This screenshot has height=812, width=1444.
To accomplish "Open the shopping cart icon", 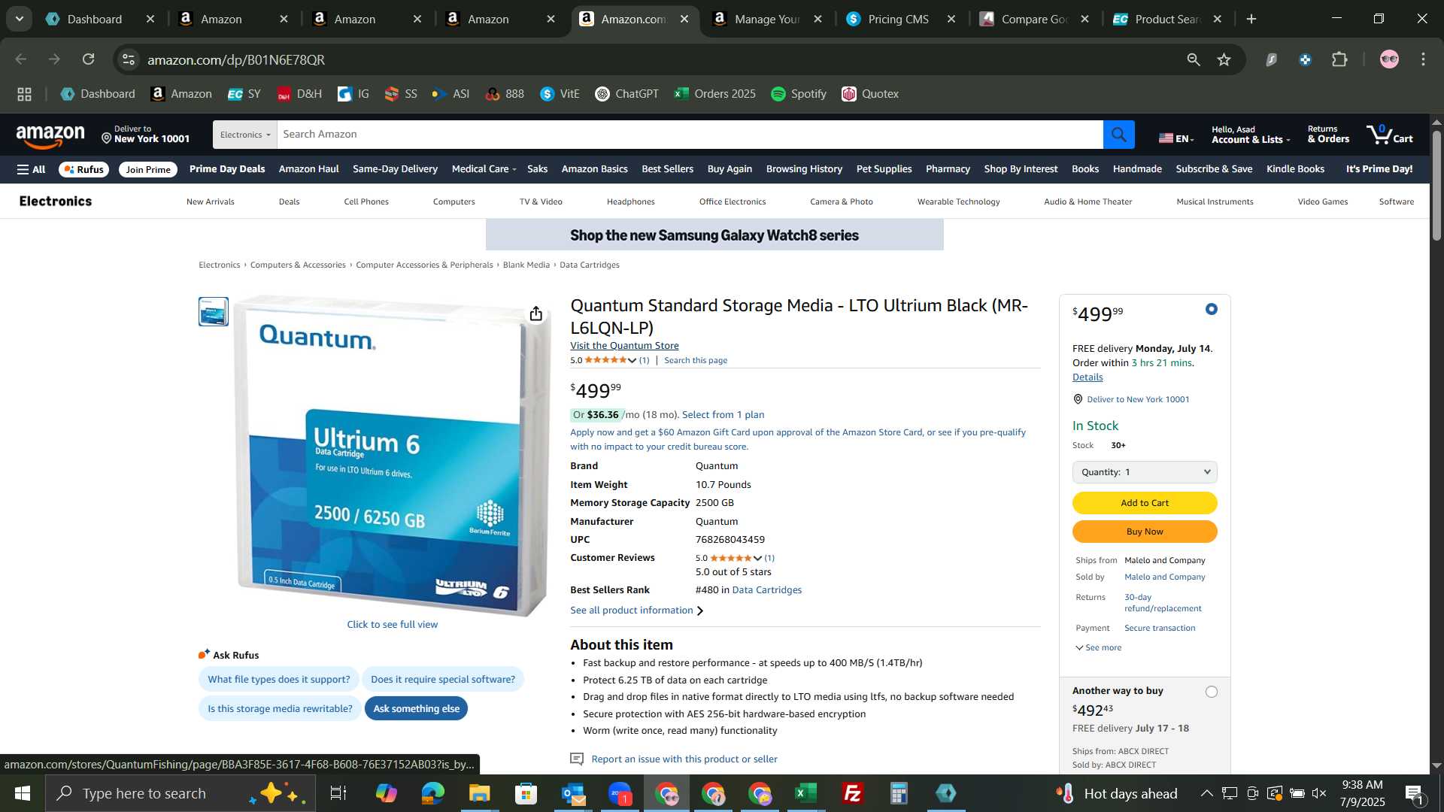I will pyautogui.click(x=1389, y=135).
